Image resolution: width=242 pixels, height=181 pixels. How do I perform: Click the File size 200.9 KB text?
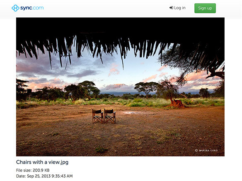(x=33, y=170)
